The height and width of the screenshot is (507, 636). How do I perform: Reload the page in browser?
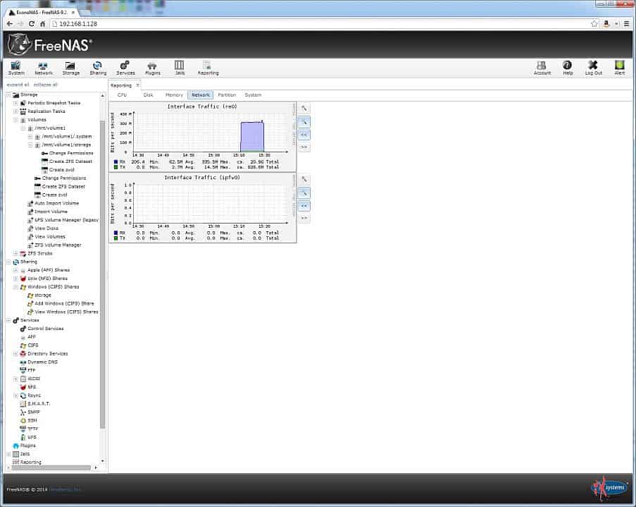pos(32,23)
